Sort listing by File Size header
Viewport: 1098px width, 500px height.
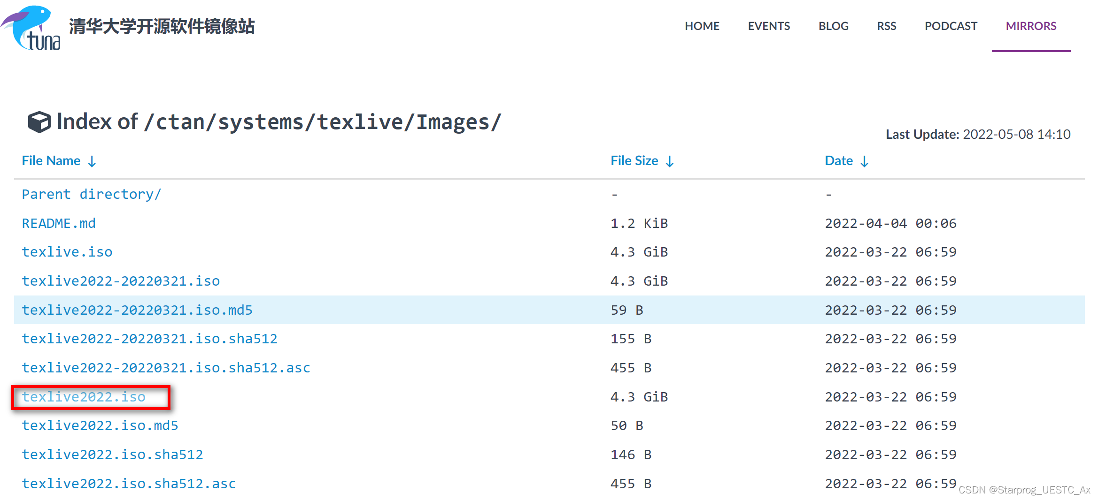pyautogui.click(x=634, y=161)
